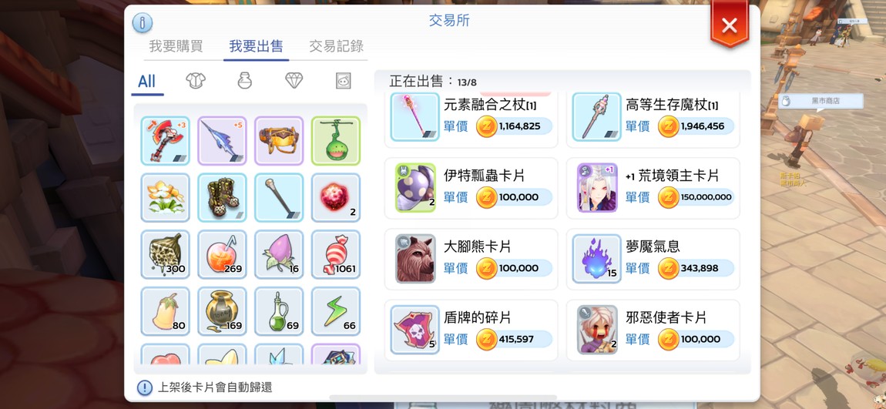Open the info icon beside 交易所 title

point(143,22)
